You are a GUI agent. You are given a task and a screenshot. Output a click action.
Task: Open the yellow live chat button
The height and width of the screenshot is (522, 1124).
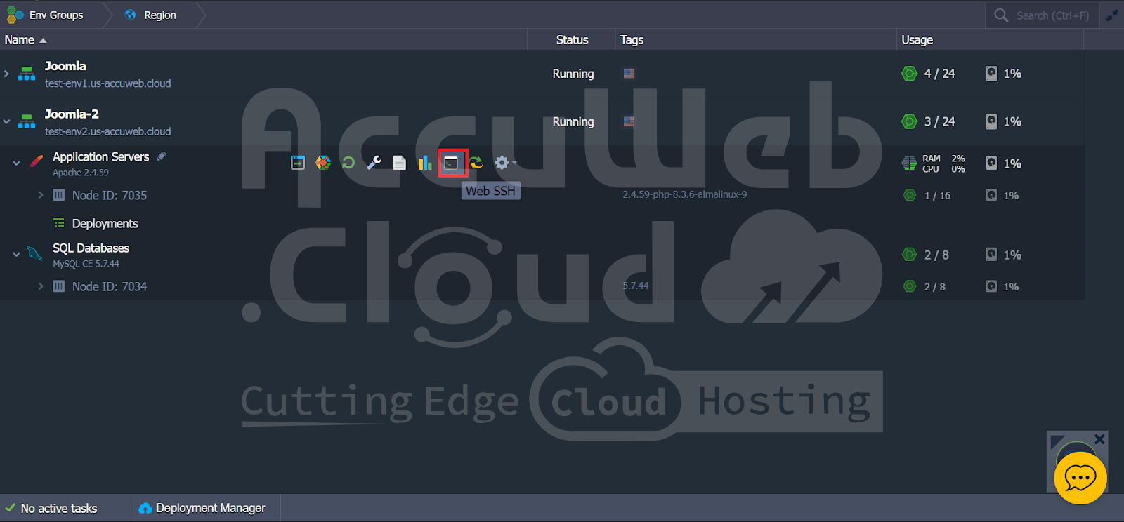click(x=1080, y=479)
